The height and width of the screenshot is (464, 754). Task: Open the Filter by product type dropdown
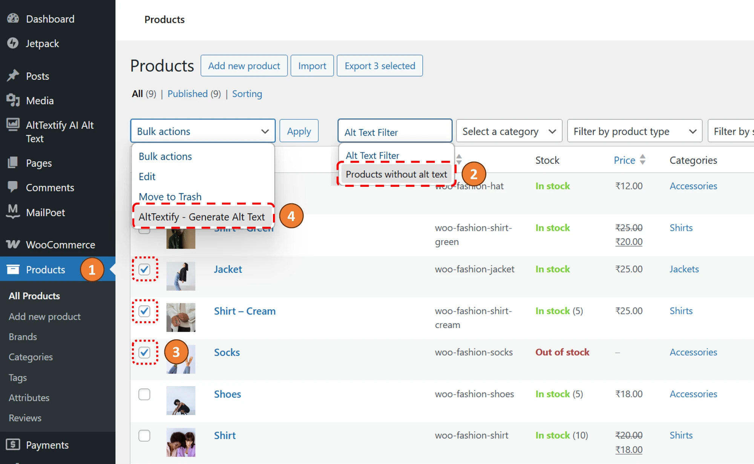(x=634, y=131)
